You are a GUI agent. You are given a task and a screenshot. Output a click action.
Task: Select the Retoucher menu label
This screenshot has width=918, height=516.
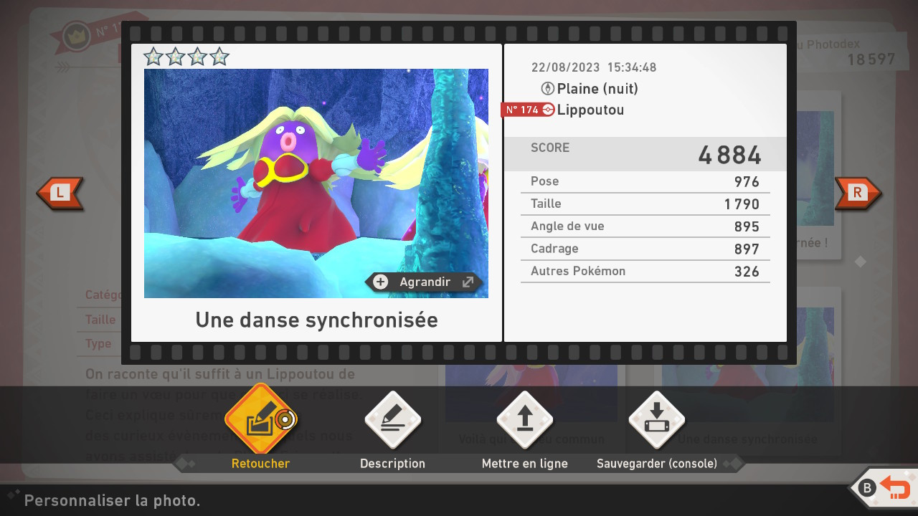coord(260,464)
